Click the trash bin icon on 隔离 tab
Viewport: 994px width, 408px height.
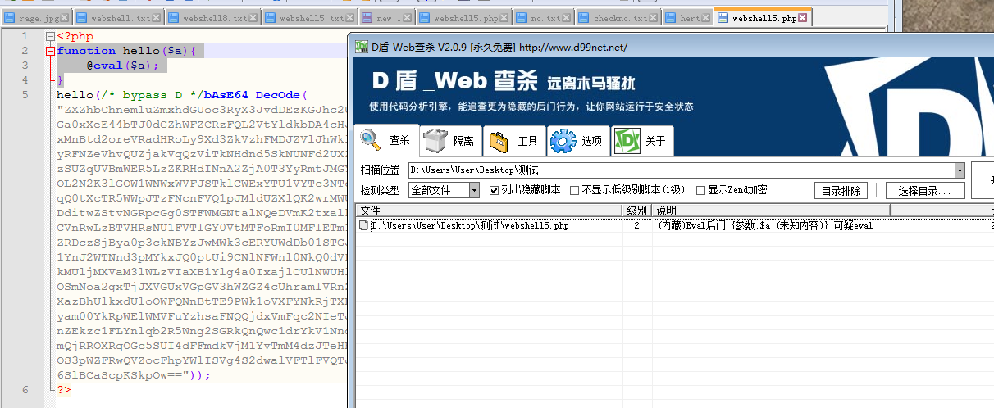tap(435, 141)
